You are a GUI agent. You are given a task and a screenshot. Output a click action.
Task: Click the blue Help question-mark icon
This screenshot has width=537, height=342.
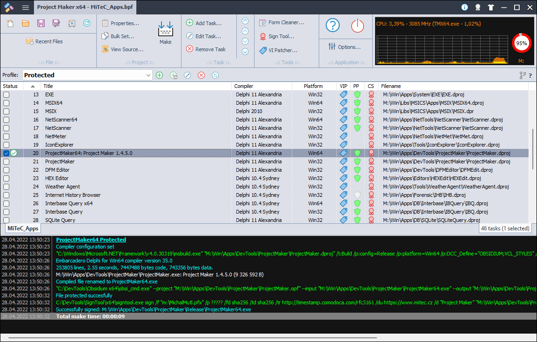(x=333, y=25)
